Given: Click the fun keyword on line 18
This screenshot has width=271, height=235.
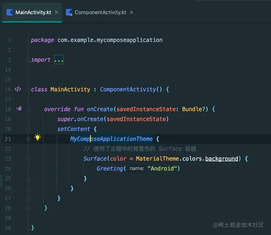Looking at the screenshot, I should tap(79, 109).
